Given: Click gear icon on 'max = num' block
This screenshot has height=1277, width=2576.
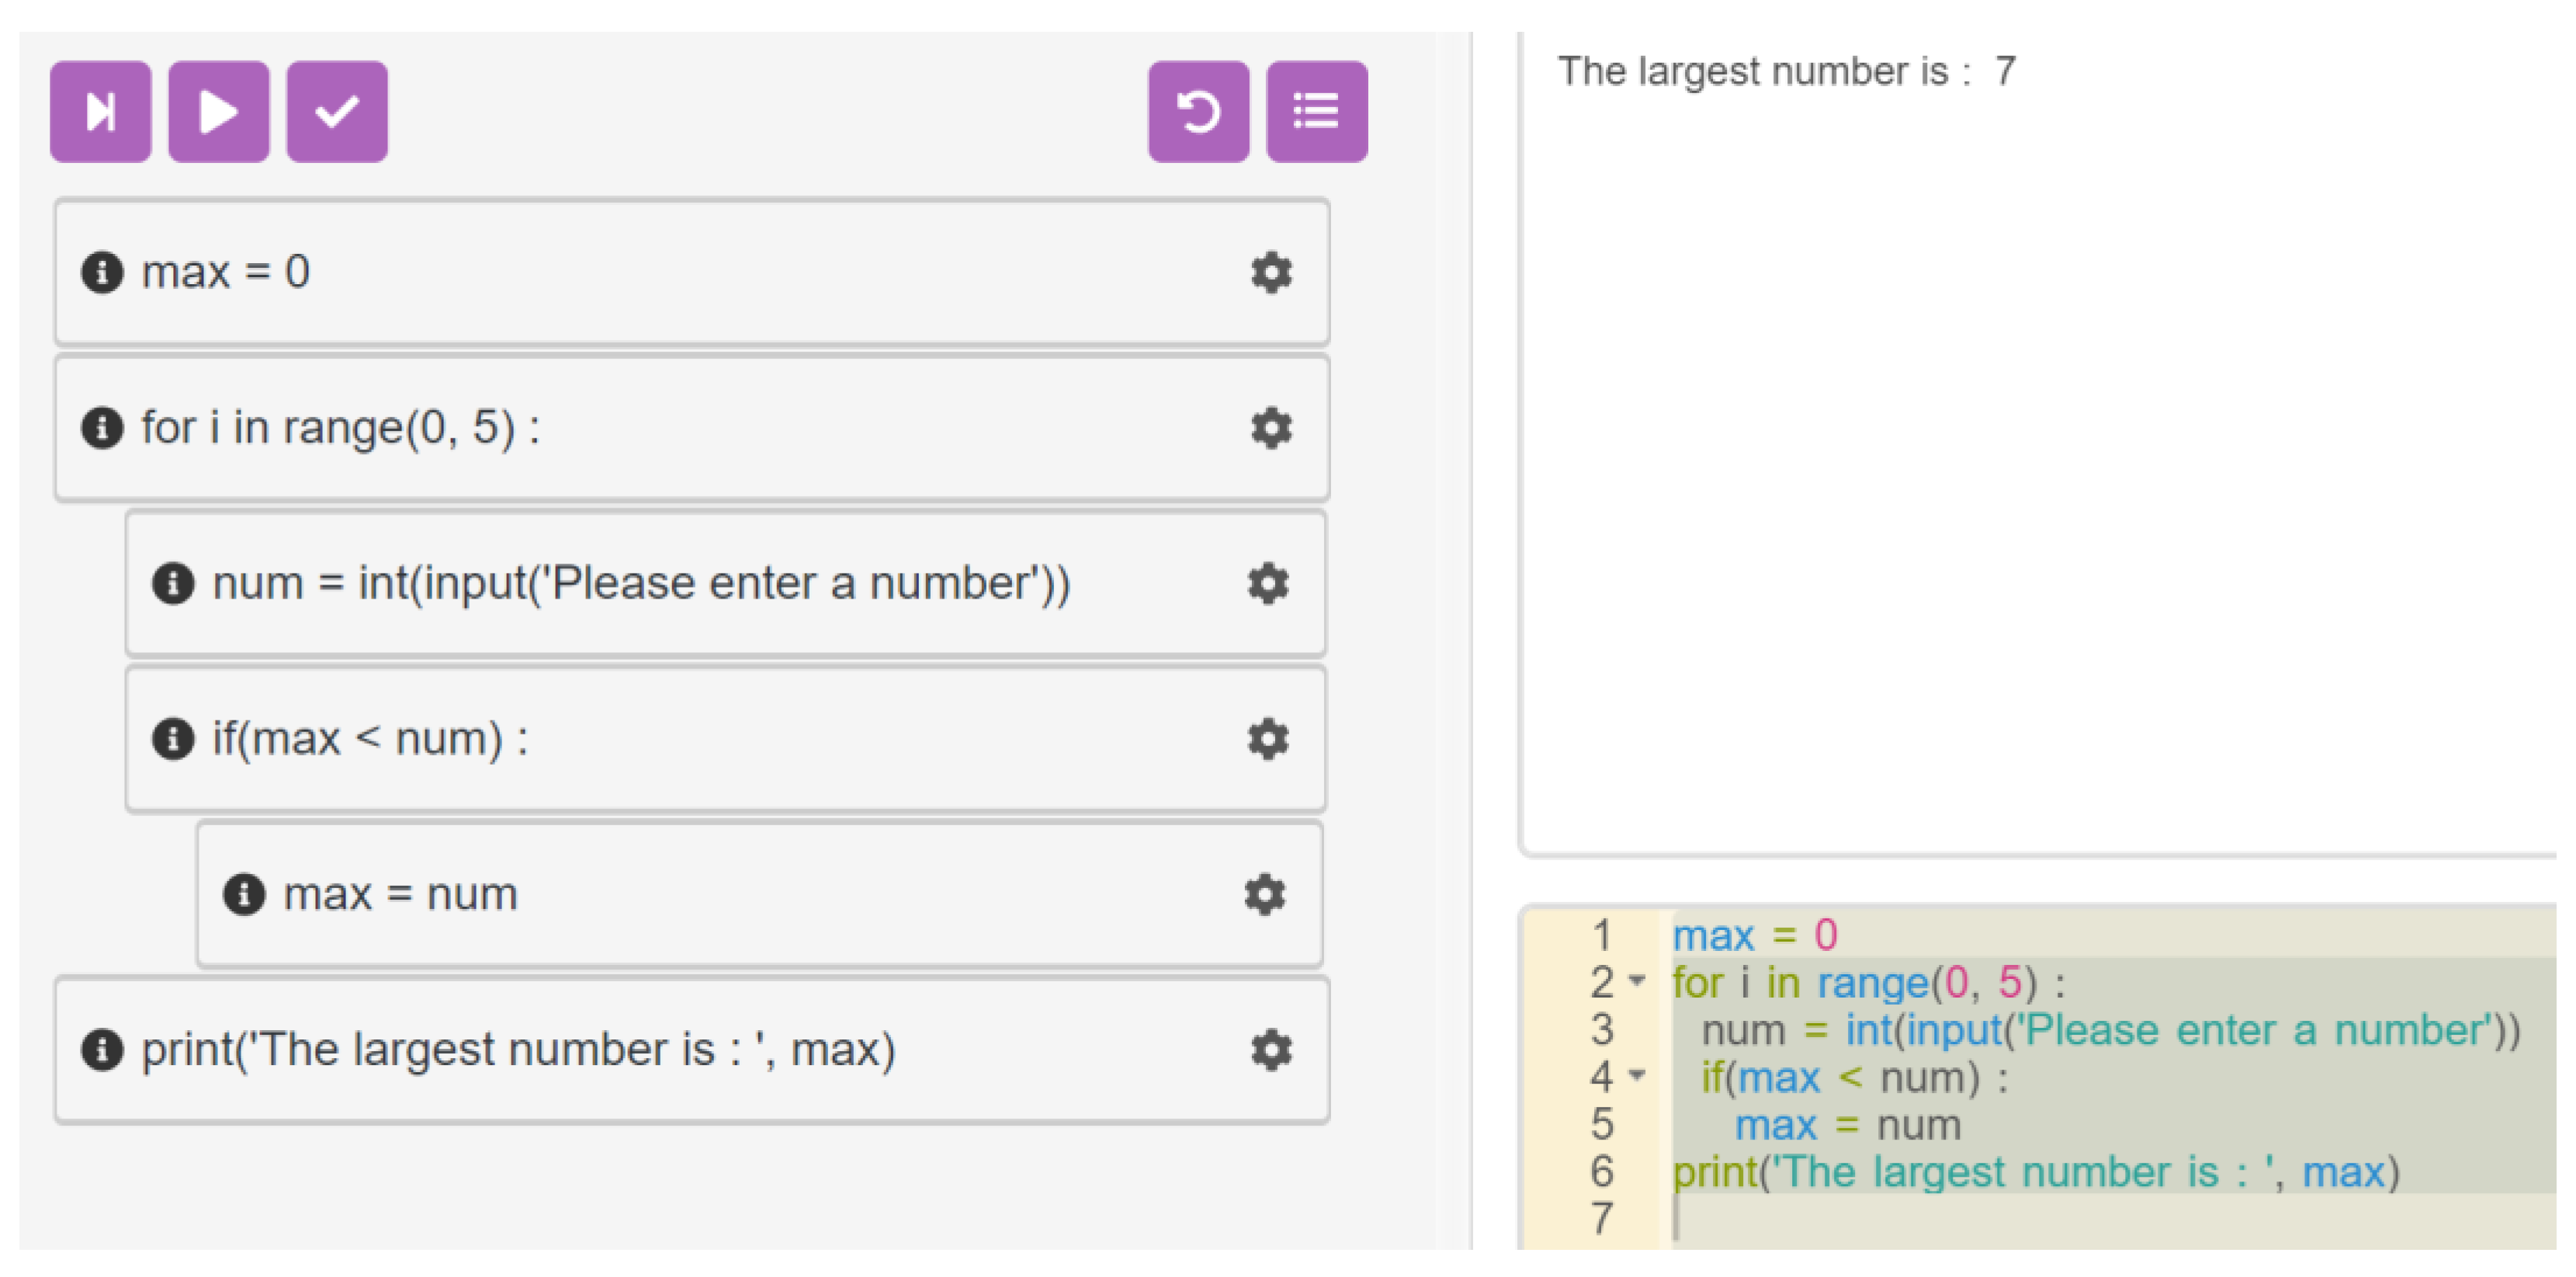Looking at the screenshot, I should 1265,894.
